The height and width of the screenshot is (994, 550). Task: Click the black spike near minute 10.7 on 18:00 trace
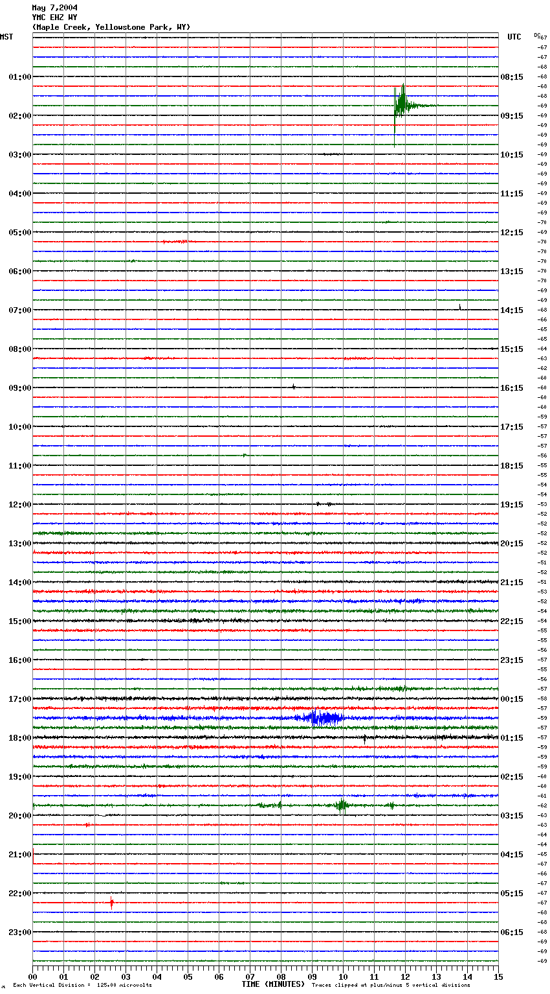(x=364, y=738)
